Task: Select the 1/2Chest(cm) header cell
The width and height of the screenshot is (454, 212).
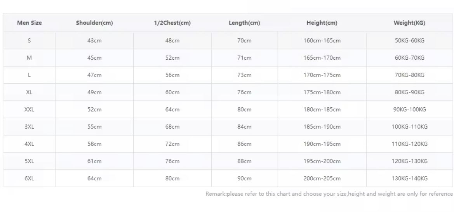Action: (x=172, y=23)
